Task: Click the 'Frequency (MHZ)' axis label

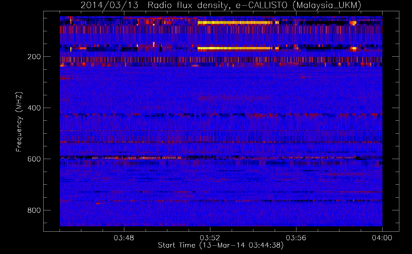Action: point(19,122)
